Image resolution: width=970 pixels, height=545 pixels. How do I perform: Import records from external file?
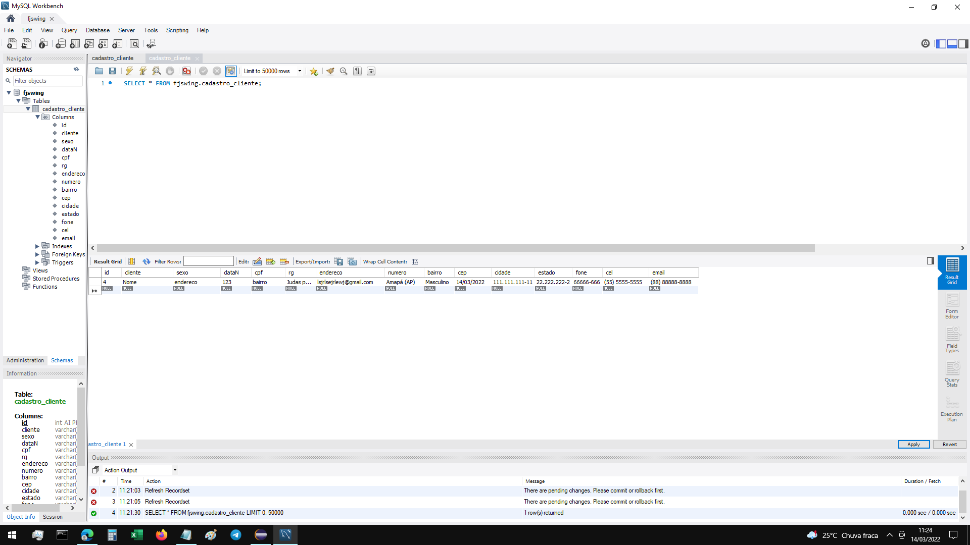point(353,261)
